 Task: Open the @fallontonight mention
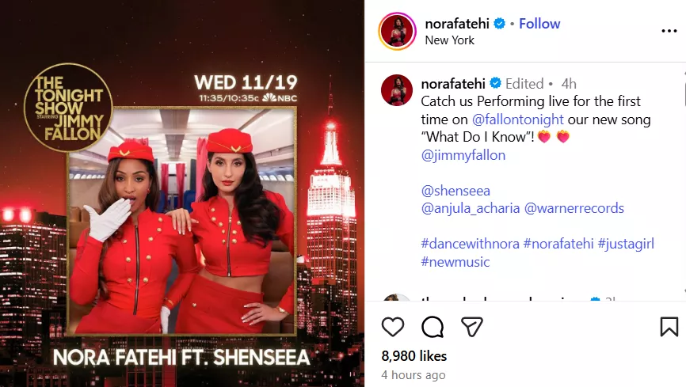click(517, 120)
